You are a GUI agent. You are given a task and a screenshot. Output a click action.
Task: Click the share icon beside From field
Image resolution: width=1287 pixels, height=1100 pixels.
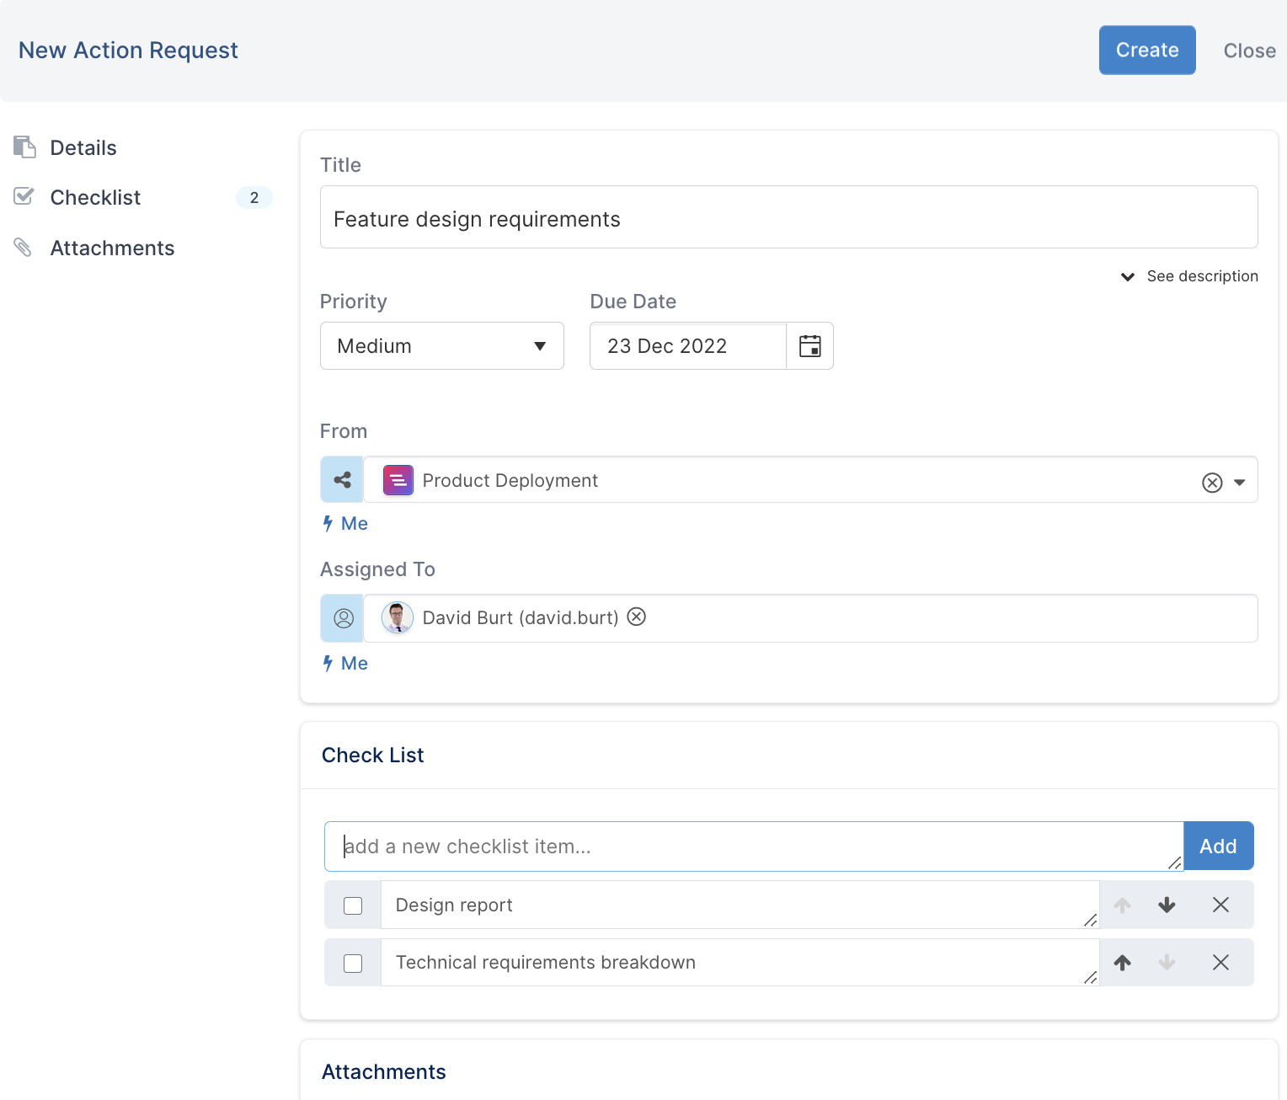coord(342,480)
